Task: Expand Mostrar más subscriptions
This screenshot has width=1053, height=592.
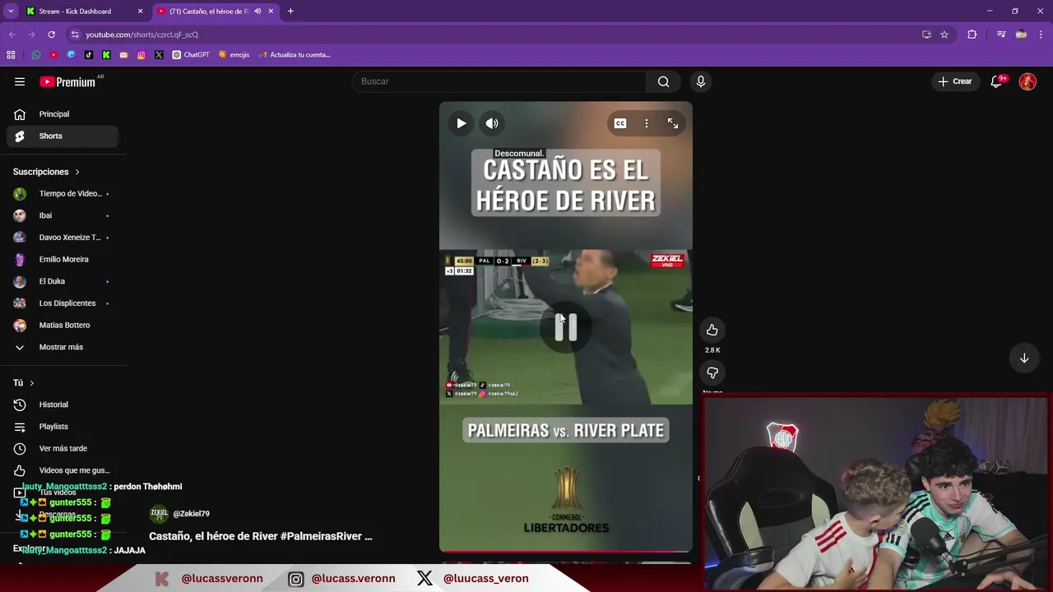Action: click(63, 347)
